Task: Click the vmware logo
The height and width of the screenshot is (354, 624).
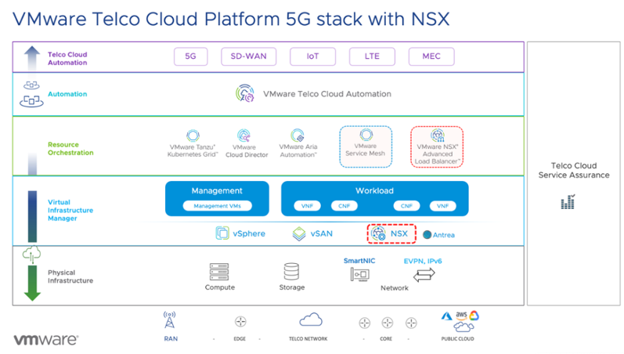Action: (45, 340)
